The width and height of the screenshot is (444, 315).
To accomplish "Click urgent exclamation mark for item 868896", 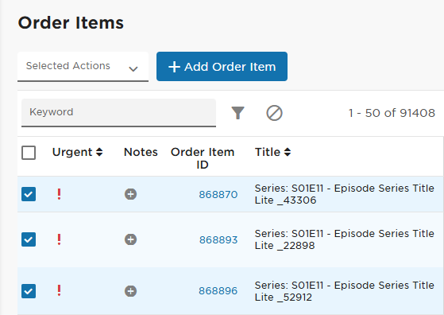I will click(59, 290).
